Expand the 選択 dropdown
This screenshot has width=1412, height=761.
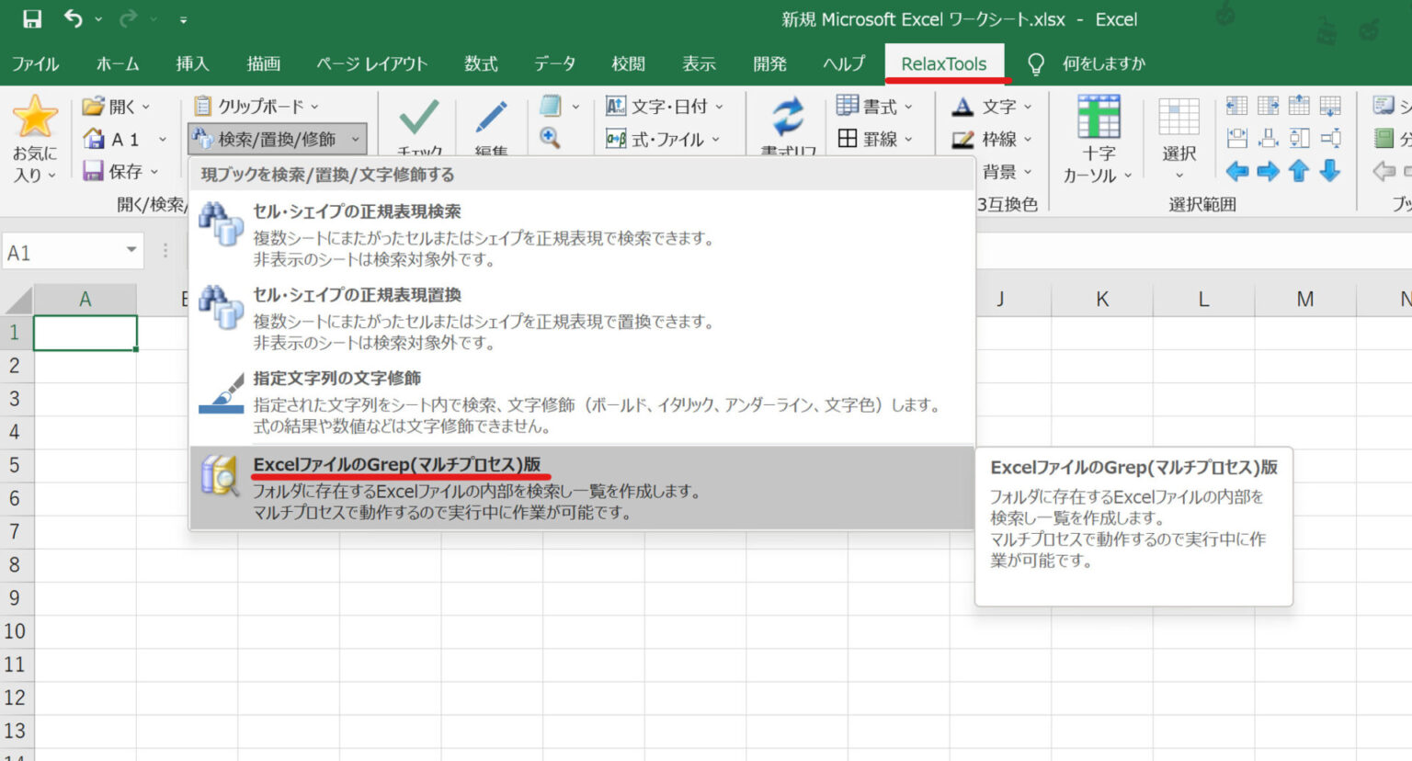(1178, 175)
